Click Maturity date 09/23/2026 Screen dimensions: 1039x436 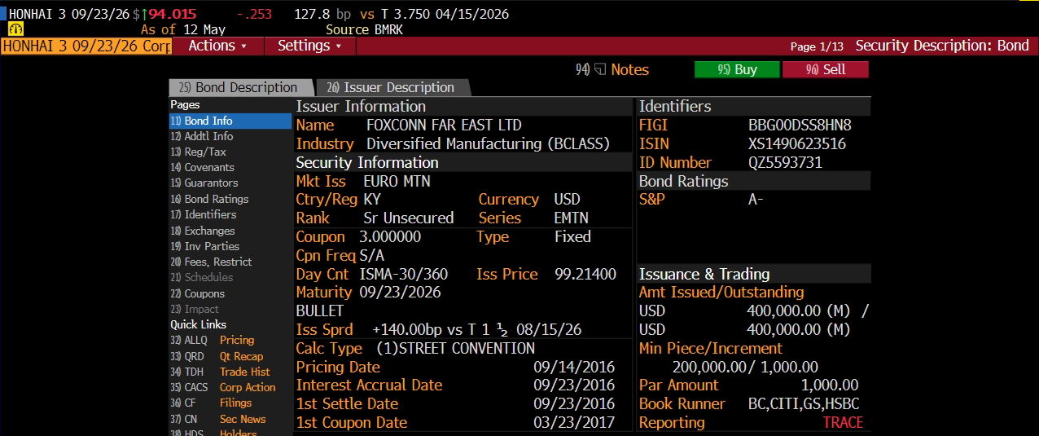pyautogui.click(x=400, y=293)
